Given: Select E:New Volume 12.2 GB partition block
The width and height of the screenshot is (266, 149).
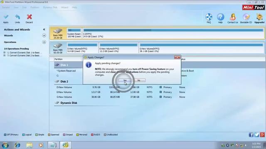Looking at the screenshot, I should pos(118,48).
